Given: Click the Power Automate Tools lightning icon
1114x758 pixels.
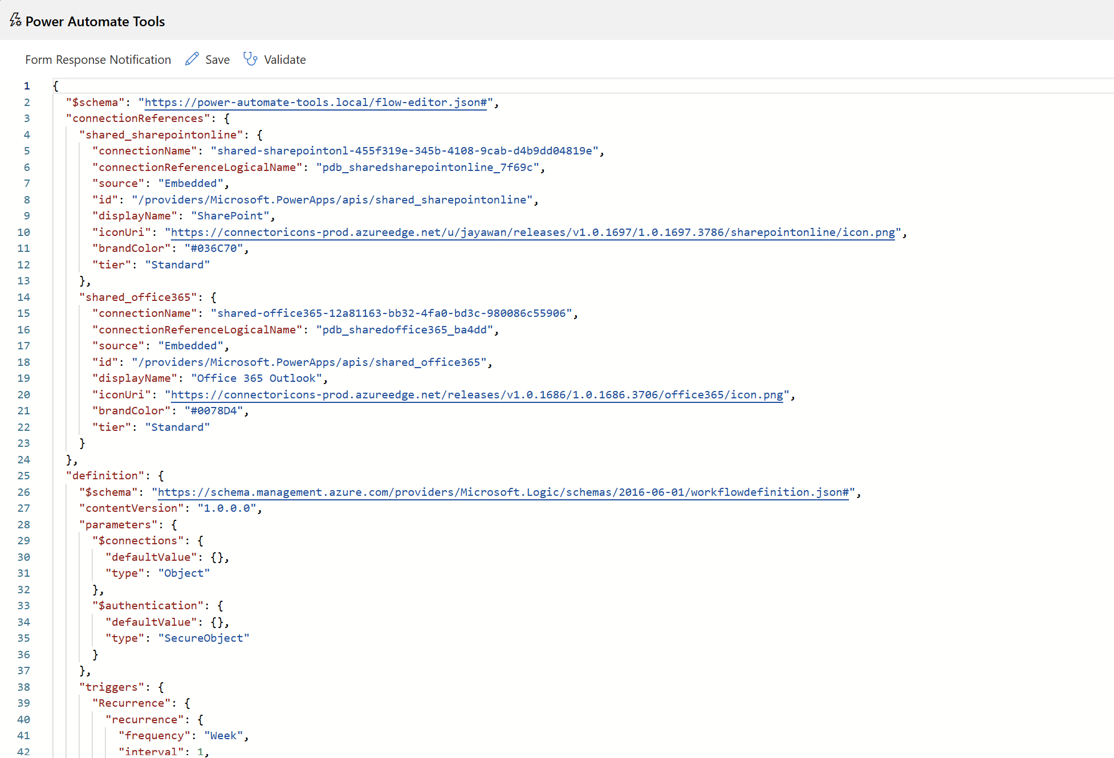Looking at the screenshot, I should [14, 21].
